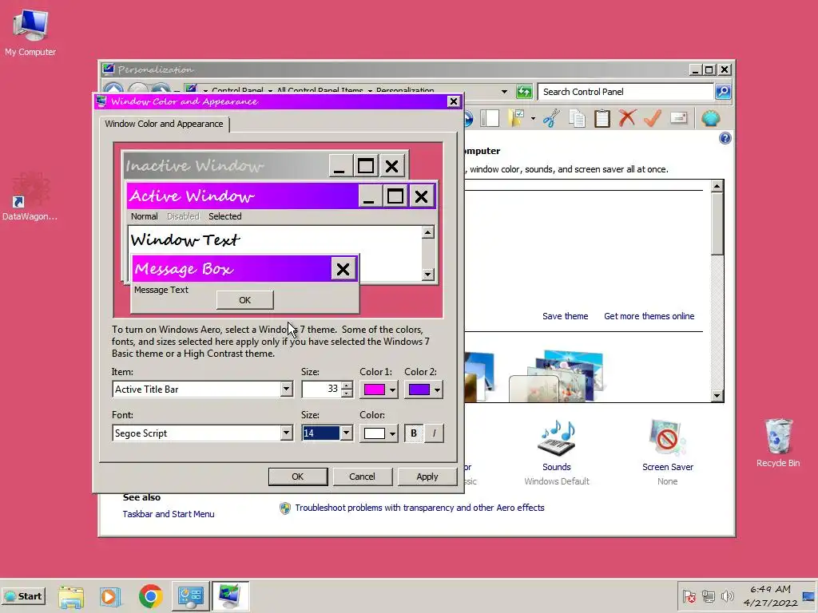Click the teal shell toolbar icon
The height and width of the screenshot is (613, 818).
710,118
